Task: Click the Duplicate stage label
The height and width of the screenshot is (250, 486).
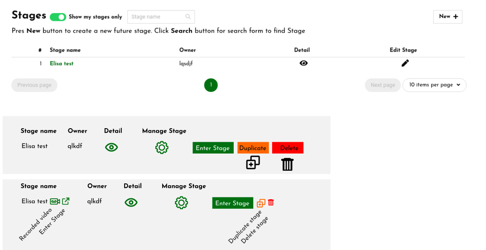Action: coord(245,227)
